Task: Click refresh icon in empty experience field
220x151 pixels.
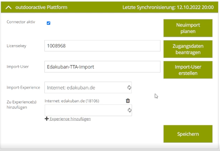Action: pos(129,110)
